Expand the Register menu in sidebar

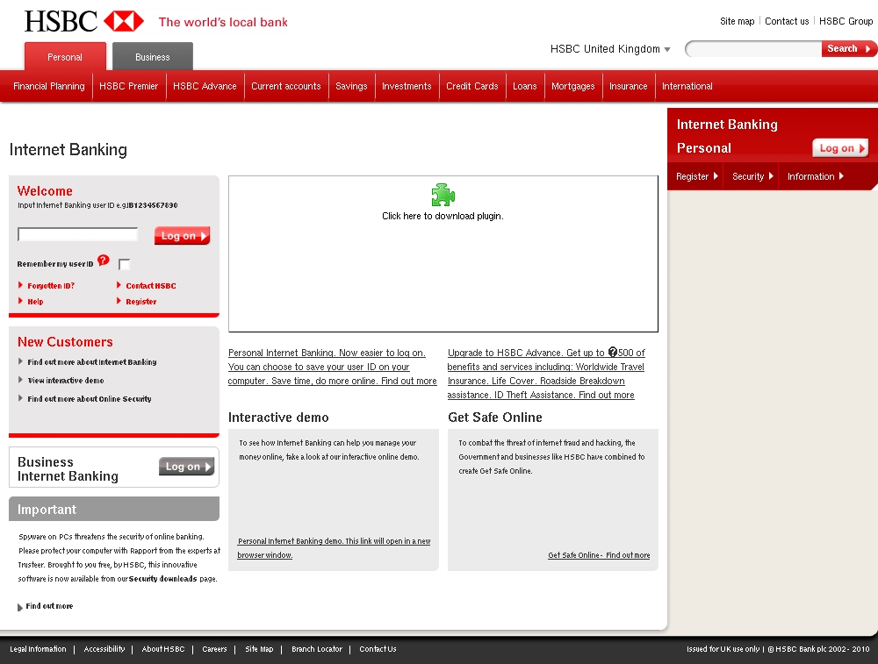pos(697,176)
